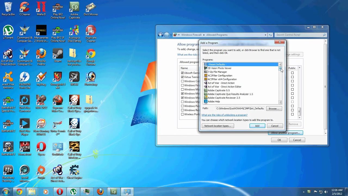Select the Duplicate Cleaner desktop icon

click(91, 34)
